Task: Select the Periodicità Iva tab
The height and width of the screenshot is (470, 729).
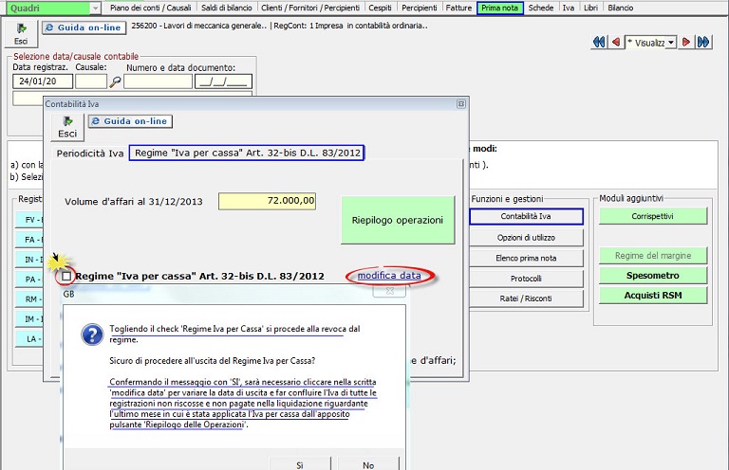Action: coord(90,154)
